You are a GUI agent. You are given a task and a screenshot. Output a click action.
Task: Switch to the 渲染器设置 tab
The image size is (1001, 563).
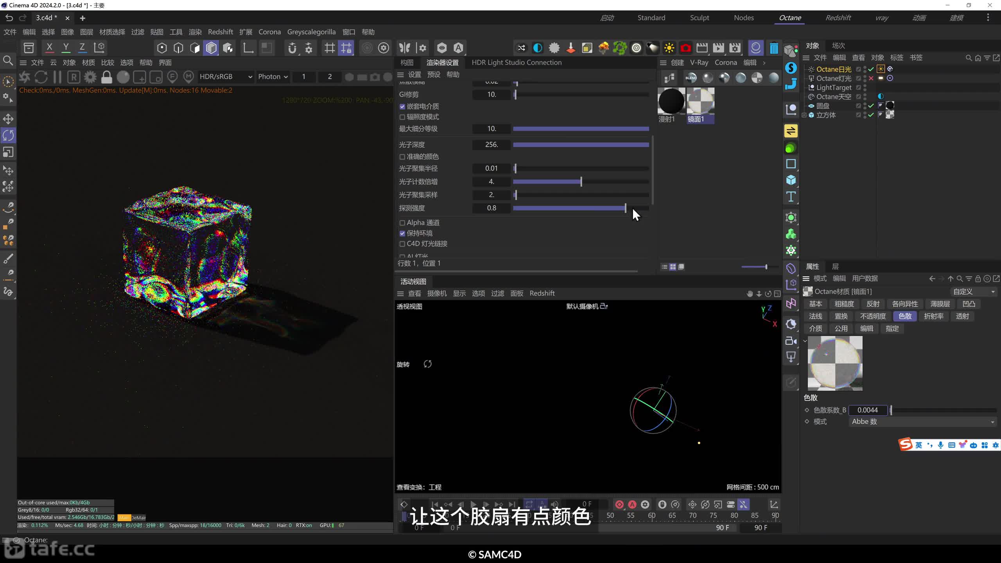click(x=442, y=63)
